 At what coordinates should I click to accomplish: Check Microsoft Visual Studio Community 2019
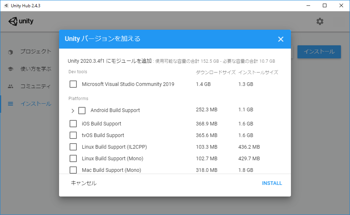point(73,84)
